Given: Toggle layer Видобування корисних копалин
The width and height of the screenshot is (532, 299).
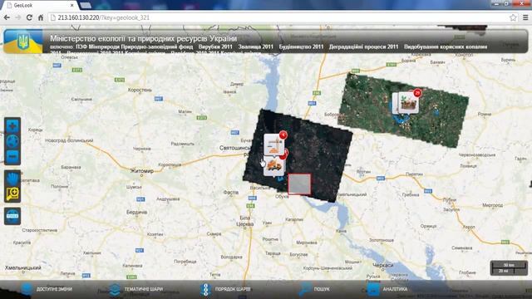Looking at the screenshot, I should point(446,47).
